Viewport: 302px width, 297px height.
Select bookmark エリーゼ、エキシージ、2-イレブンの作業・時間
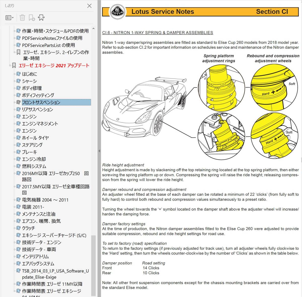tap(56, 55)
